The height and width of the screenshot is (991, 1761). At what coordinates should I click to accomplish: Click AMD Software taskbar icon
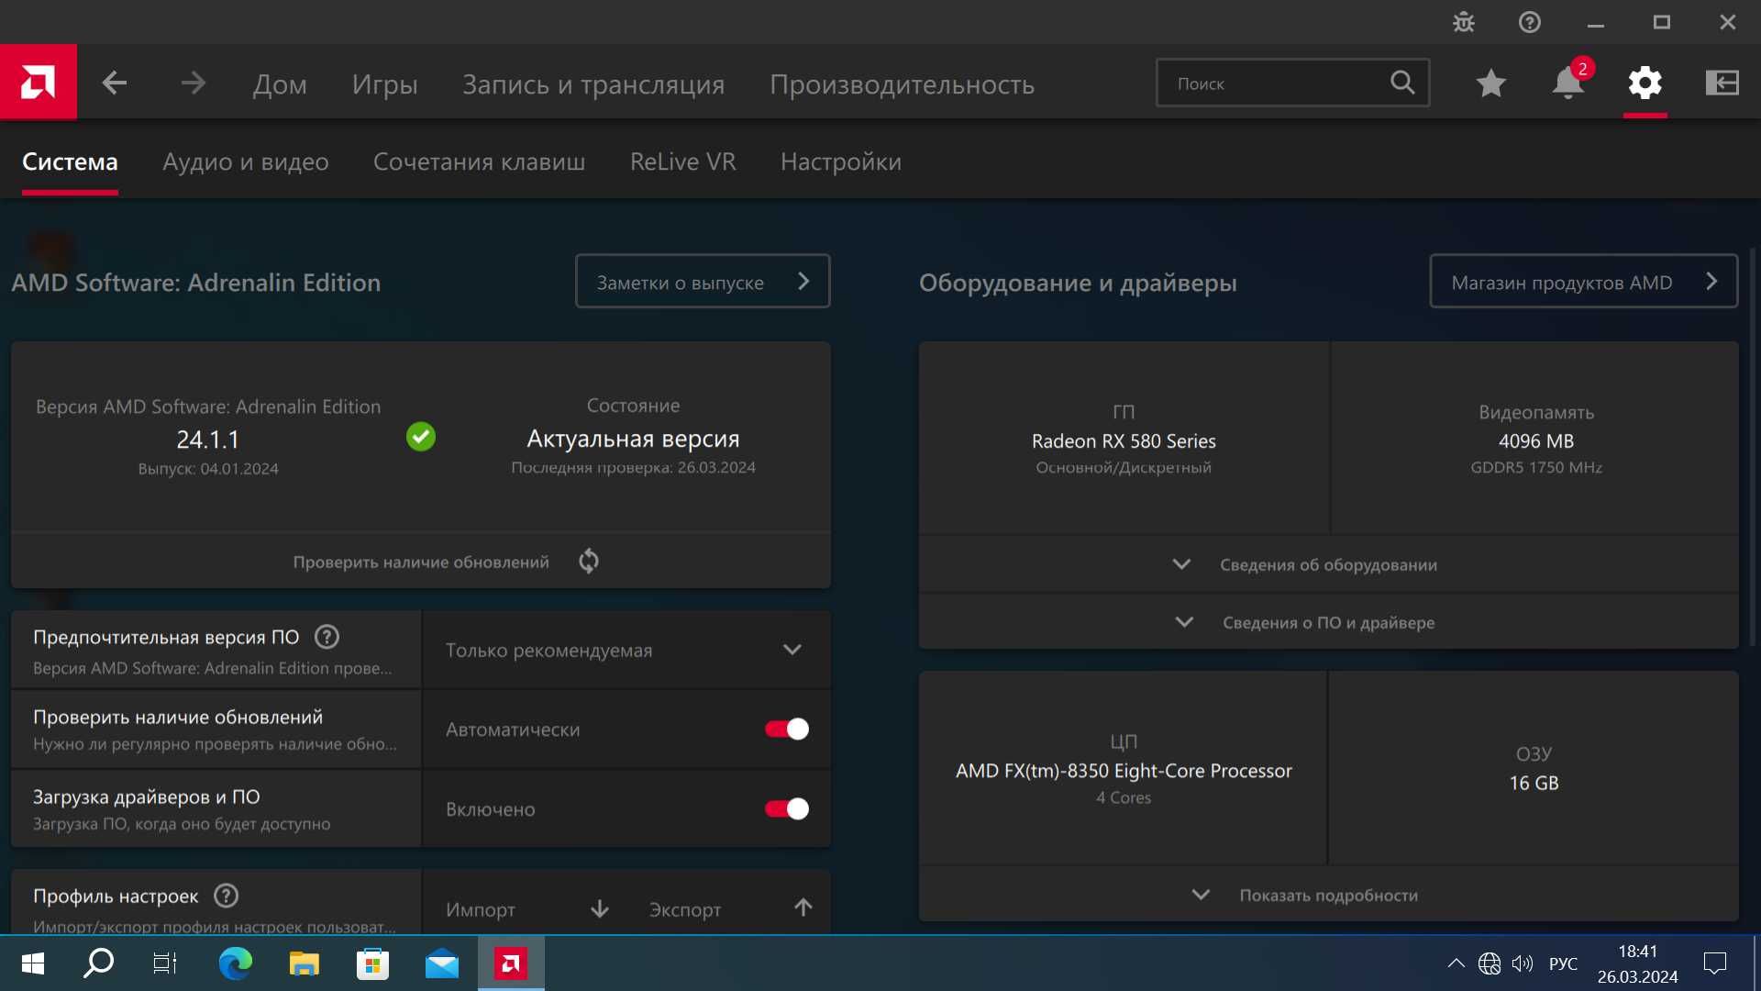point(511,963)
